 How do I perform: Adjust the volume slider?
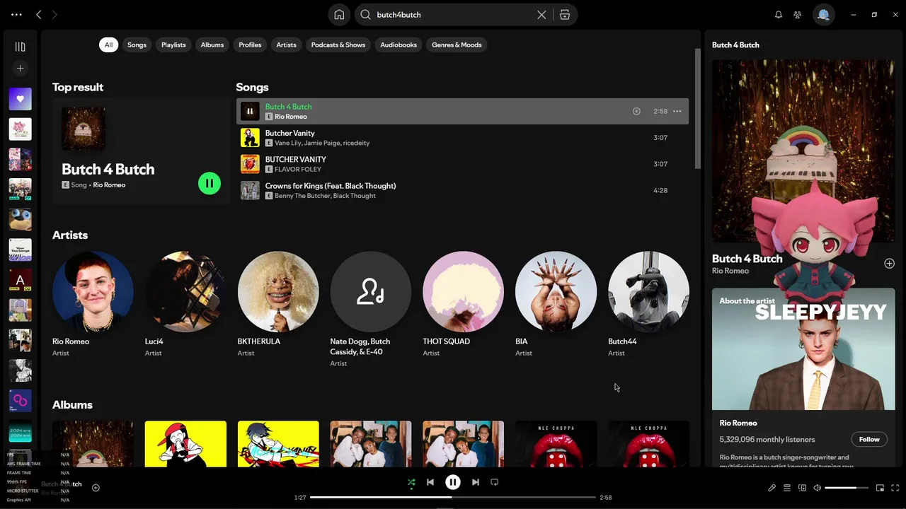click(847, 488)
